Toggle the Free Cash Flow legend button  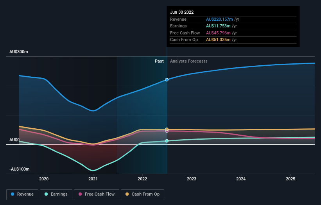(97, 194)
